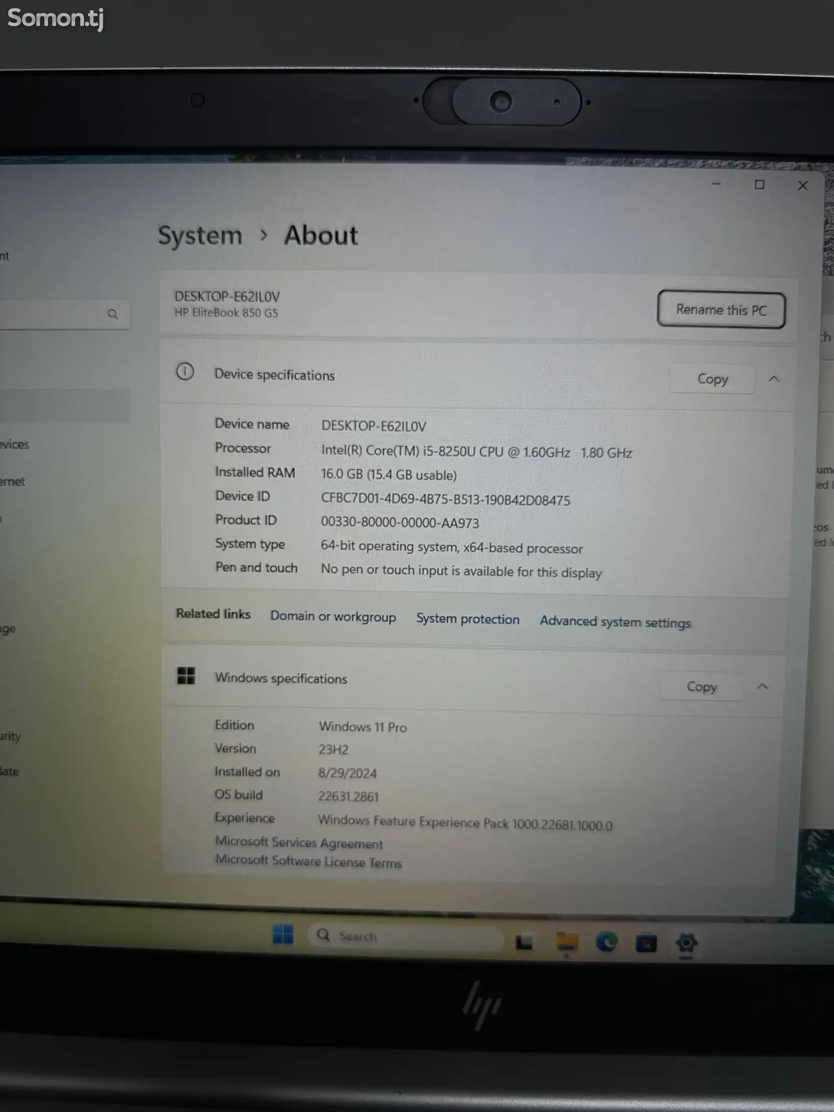The image size is (834, 1112).
Task: Close the Settings window
Action: click(x=803, y=186)
